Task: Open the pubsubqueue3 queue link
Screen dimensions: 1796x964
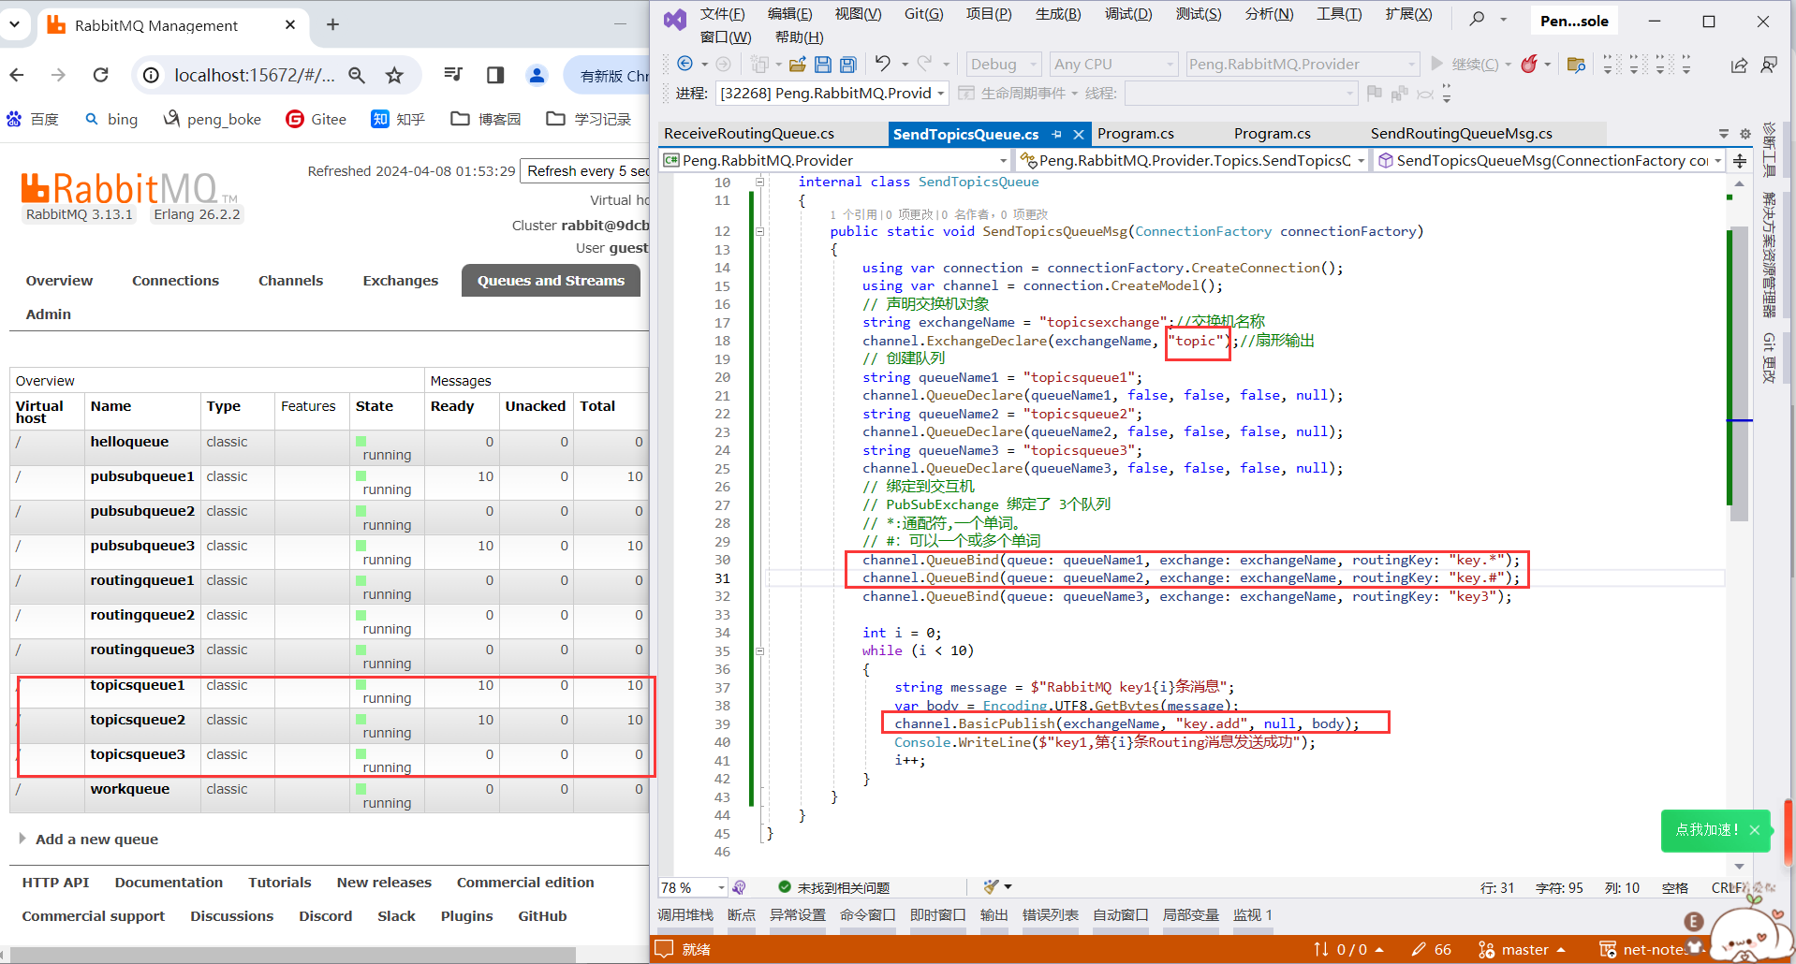Action: click(x=142, y=546)
